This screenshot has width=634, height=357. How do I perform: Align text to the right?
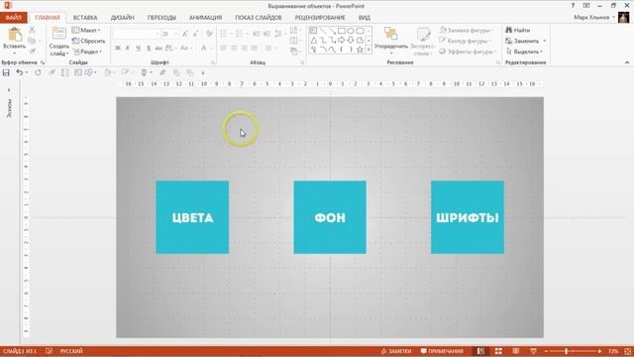[244, 49]
